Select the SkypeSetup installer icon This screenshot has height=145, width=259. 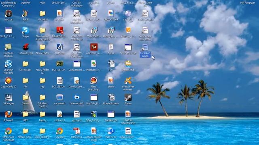128,64
